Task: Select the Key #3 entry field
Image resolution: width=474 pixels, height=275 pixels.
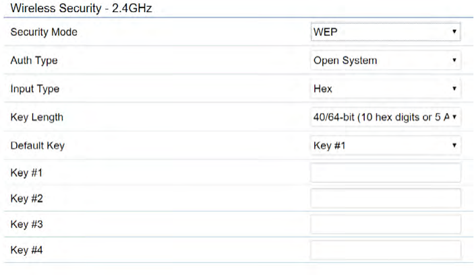Action: [x=385, y=224]
